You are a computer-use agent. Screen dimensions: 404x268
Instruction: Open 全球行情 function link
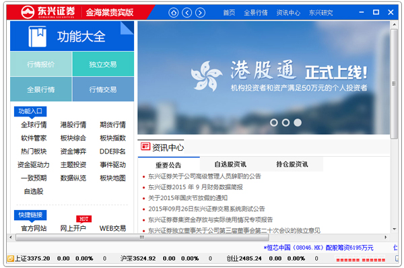(34, 125)
